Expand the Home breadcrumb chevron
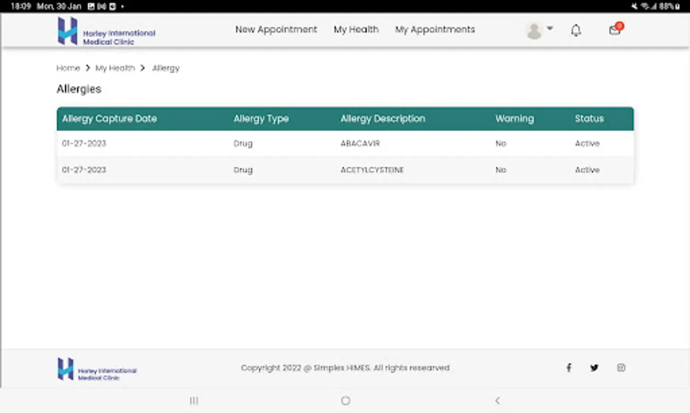The width and height of the screenshot is (690, 413). tap(87, 68)
